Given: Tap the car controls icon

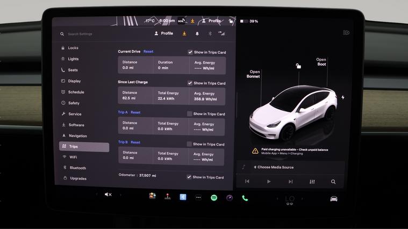Looking at the screenshot, I should [x=334, y=199].
